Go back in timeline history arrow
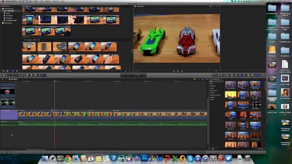 tap(2, 79)
